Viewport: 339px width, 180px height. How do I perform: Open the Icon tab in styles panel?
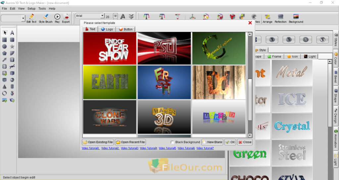point(292,56)
